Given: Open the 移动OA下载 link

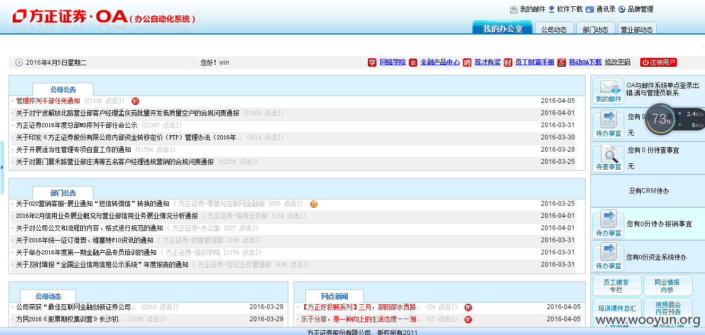Looking at the screenshot, I should pyautogui.click(x=585, y=62).
